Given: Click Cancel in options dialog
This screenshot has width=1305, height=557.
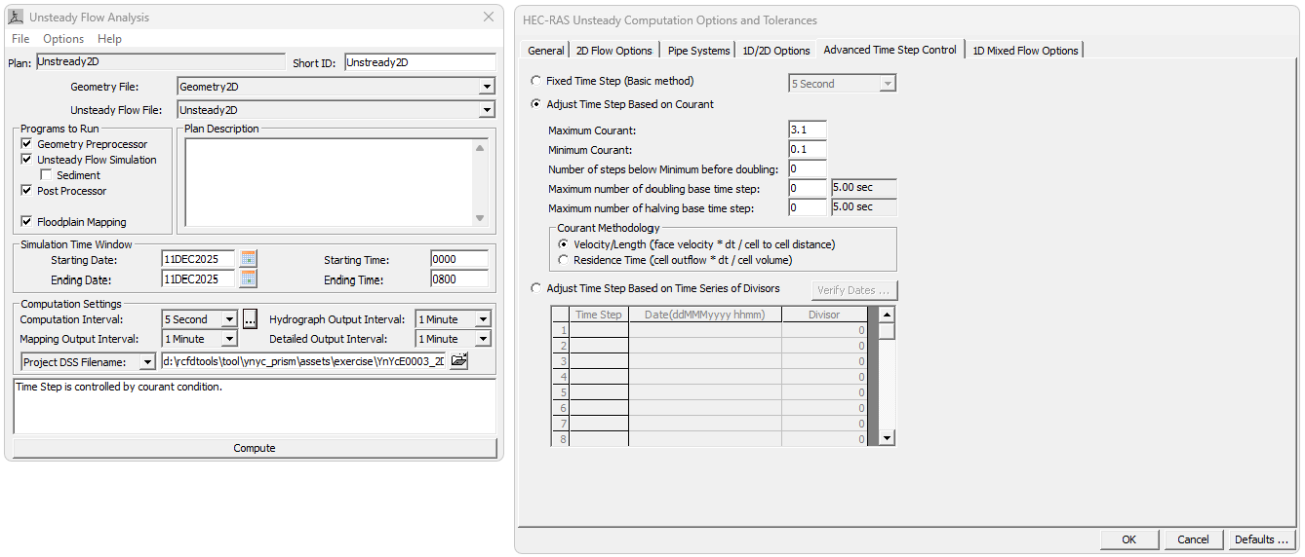Looking at the screenshot, I should click(x=1194, y=539).
